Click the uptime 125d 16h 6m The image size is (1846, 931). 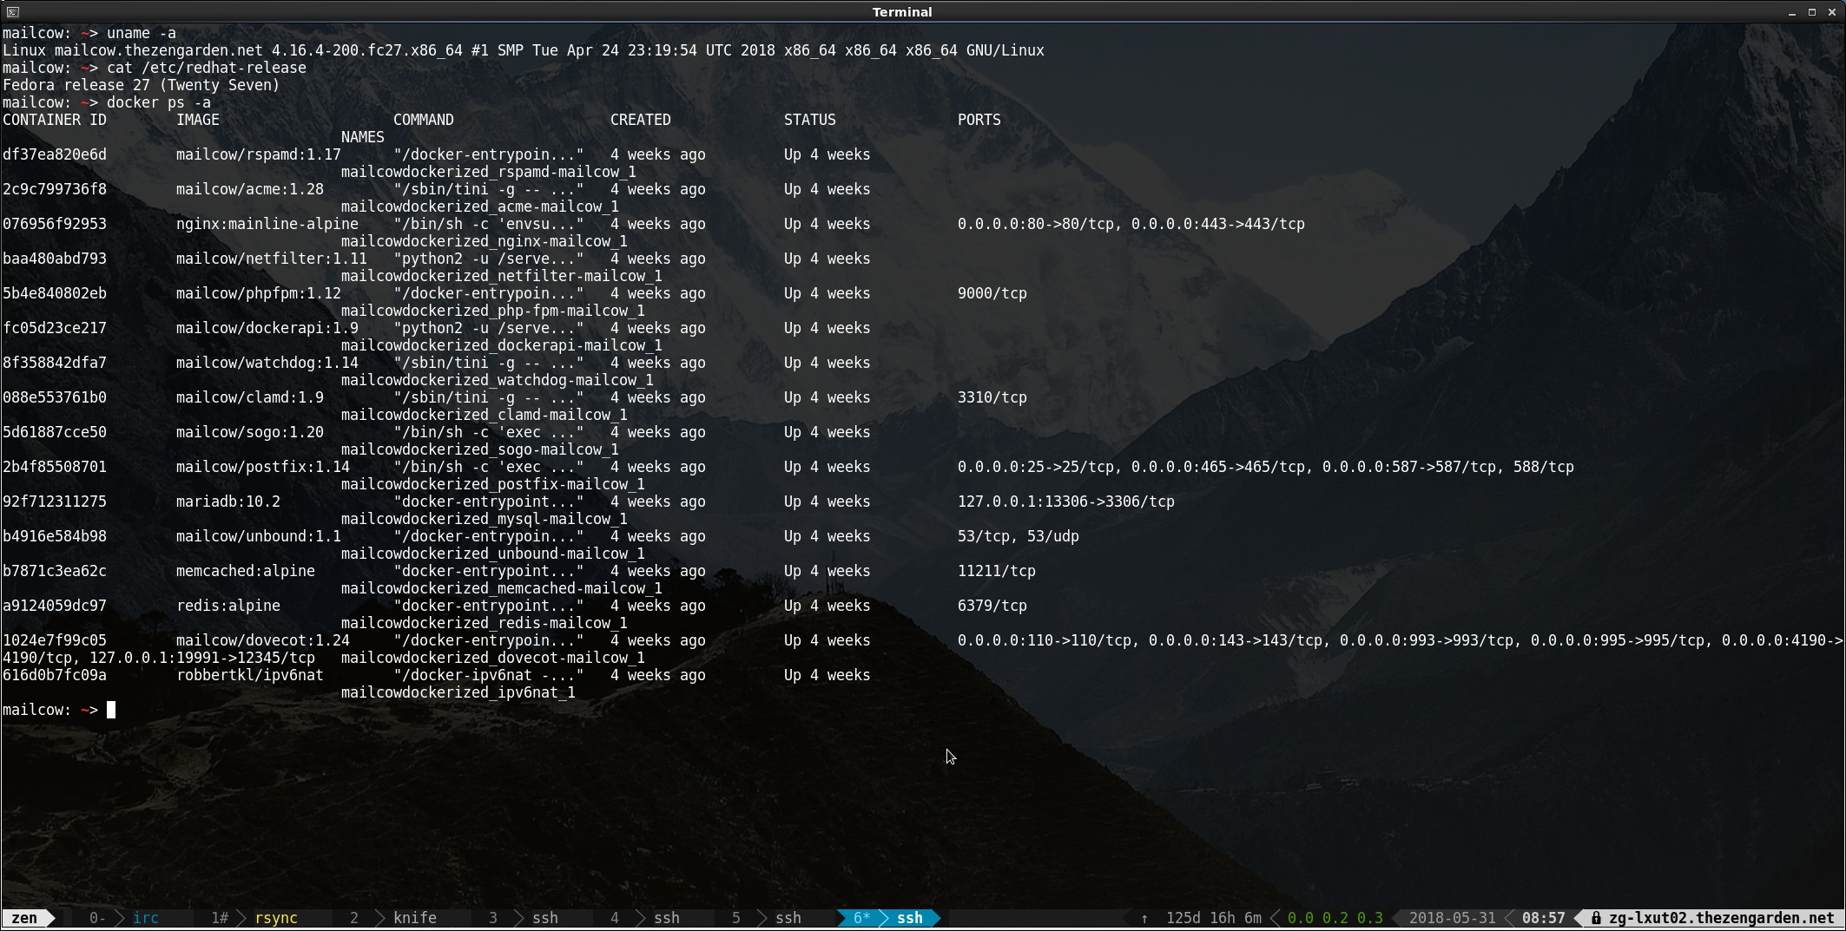point(1213,918)
